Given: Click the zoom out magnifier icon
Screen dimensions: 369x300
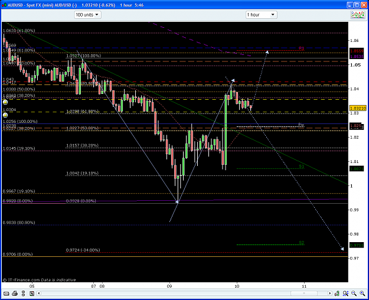Looking at the screenshot, I should click(354, 294).
